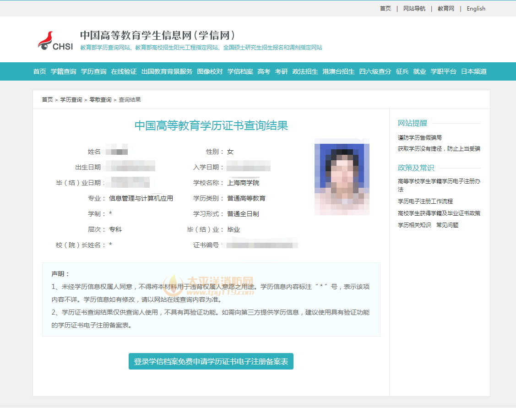Viewport: 516px width, 408px height.
Task: Click 登录学信档案免费申请学历证书电子注册备案表 button
Action: pos(211,361)
